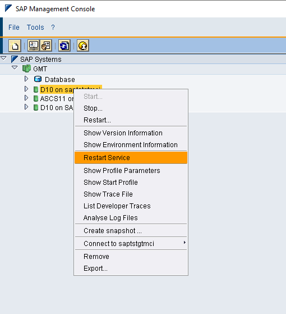Screen dimensions: 286x314
Task: Open Connect to saptstgtmci submenu arrow
Action: (184, 243)
